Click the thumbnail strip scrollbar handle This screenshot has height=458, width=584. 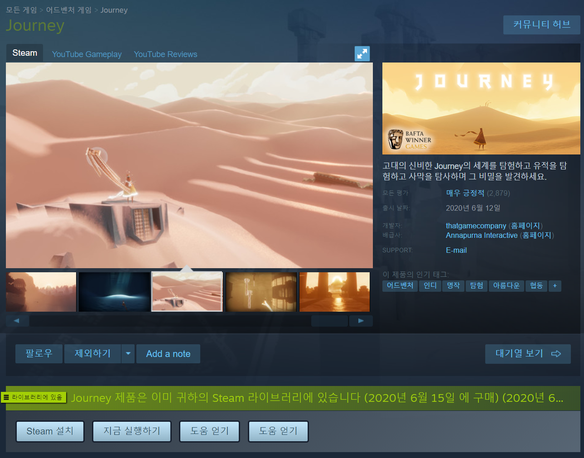click(329, 321)
